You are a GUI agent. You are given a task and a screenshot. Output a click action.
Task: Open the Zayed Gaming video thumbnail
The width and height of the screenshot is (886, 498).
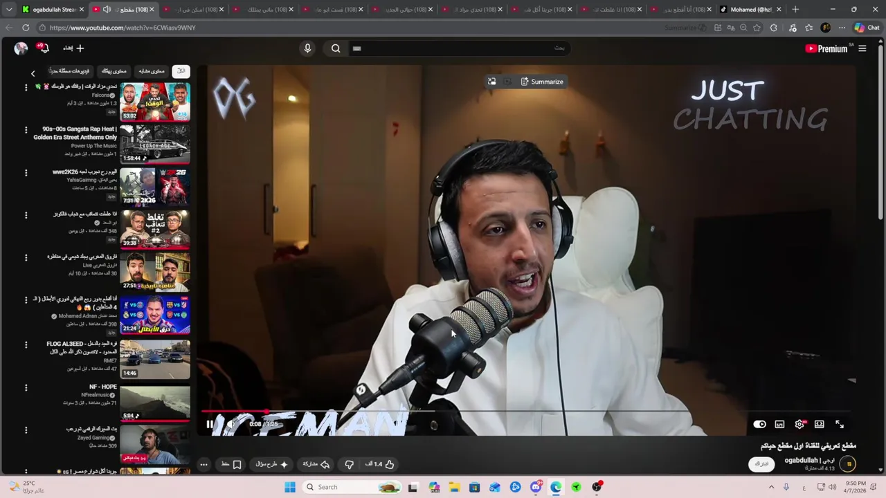tap(155, 445)
